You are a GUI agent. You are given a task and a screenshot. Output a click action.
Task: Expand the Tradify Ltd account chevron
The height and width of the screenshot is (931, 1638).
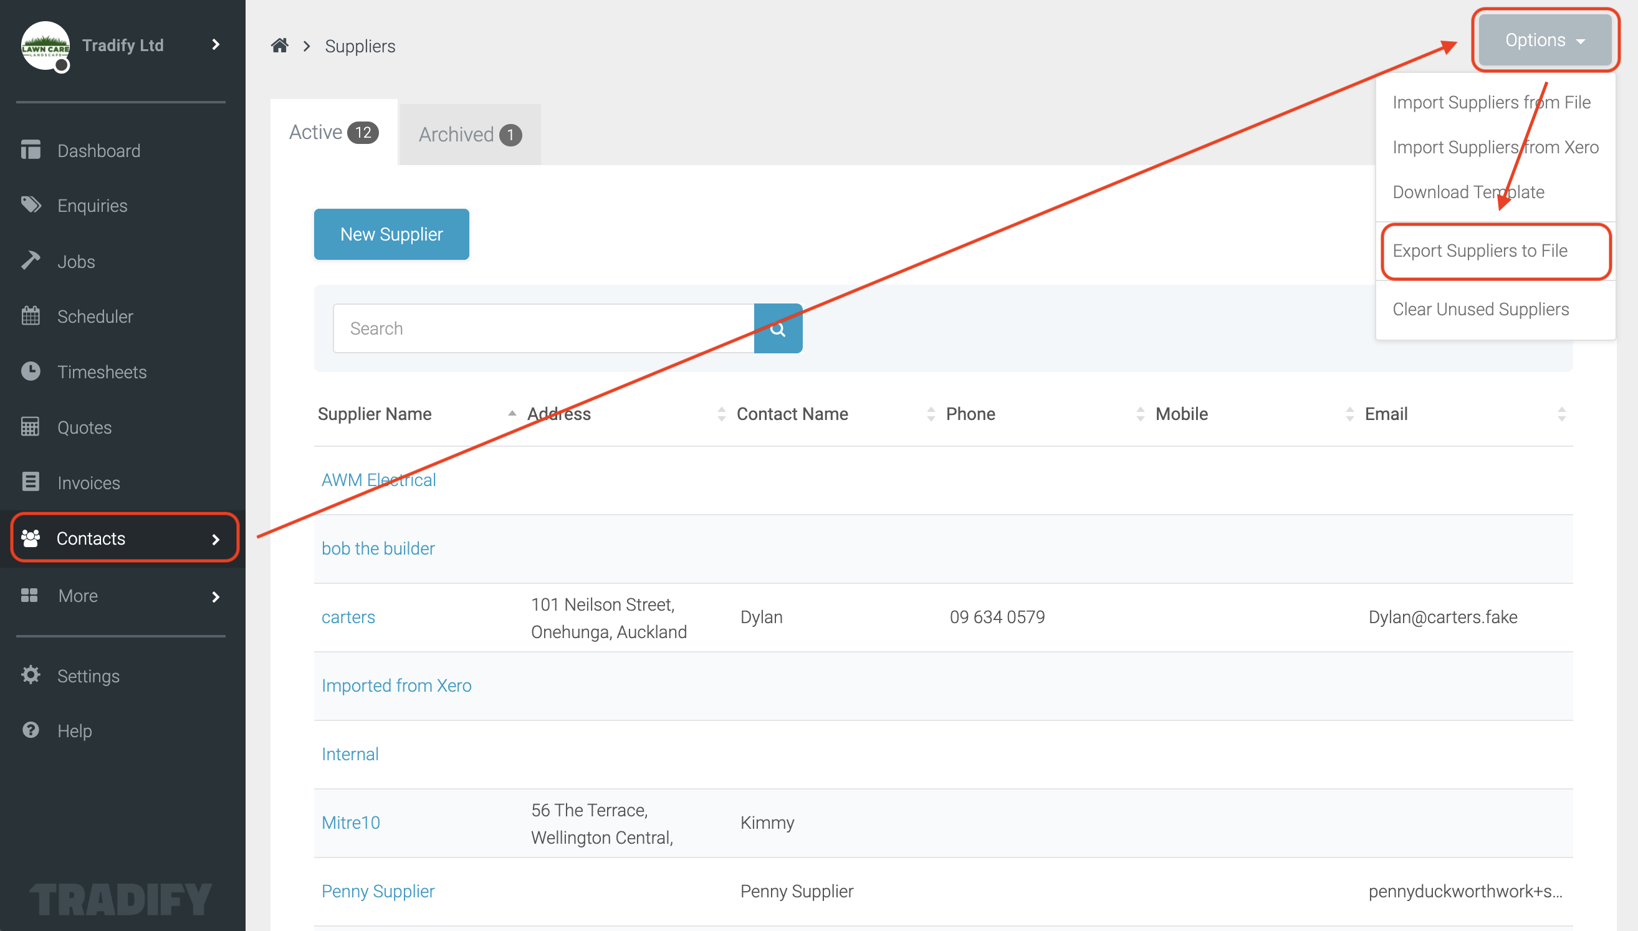pos(216,45)
